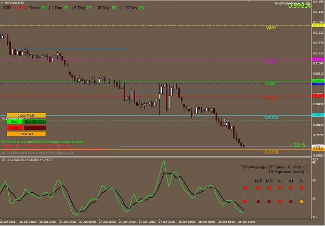Click the NZDCAD,M30 chart title

14,3
